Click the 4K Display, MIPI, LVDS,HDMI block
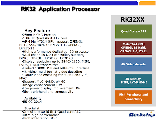Image resolution: width=156 pixels, height=119 pixels. pyautogui.click(x=134, y=81)
